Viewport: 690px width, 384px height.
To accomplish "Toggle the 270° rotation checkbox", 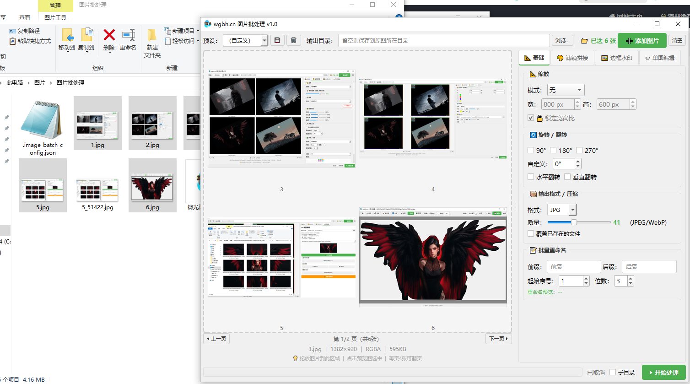I will tap(579, 150).
